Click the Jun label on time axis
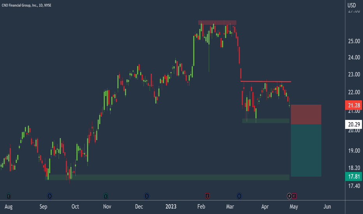Image resolution: width=363 pixels, height=214 pixels. click(327, 206)
